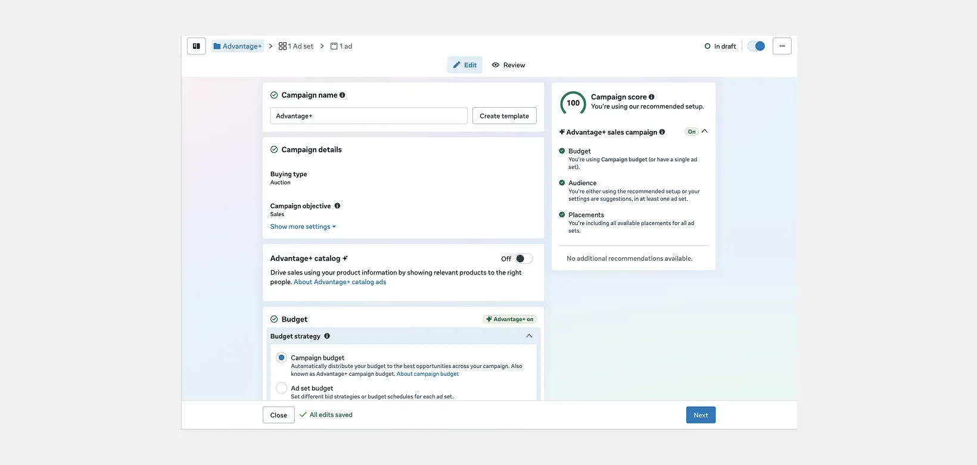Click the All edits saved status
The width and height of the screenshot is (977, 465).
326,414
